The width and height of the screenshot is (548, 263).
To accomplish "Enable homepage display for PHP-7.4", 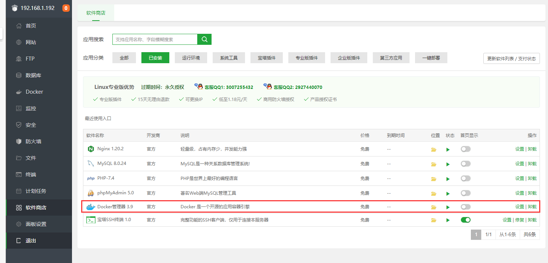I will (465, 178).
